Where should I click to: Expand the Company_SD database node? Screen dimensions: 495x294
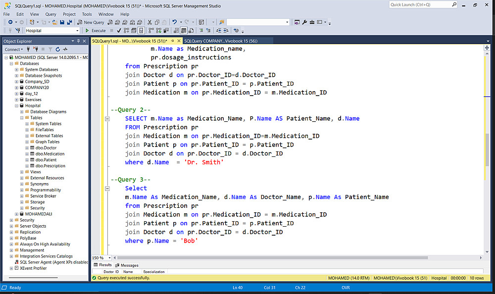(16, 82)
